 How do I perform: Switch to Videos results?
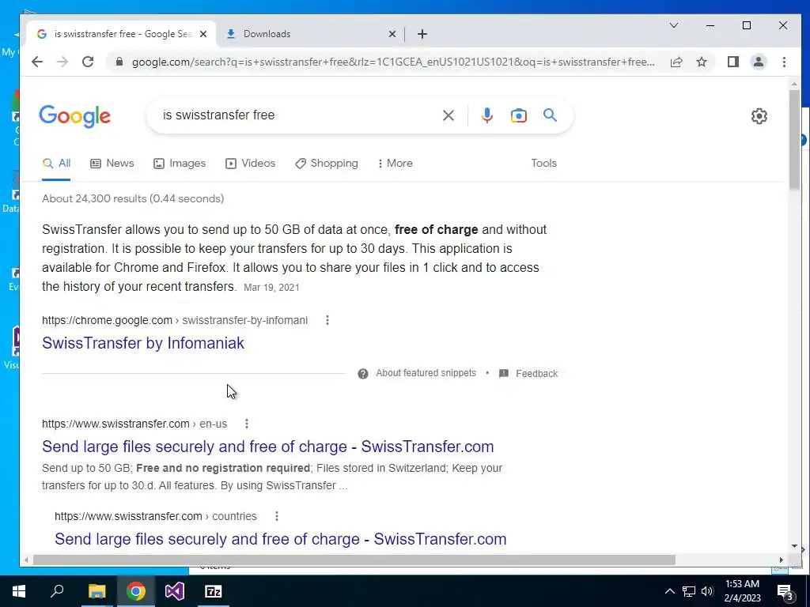point(251,163)
